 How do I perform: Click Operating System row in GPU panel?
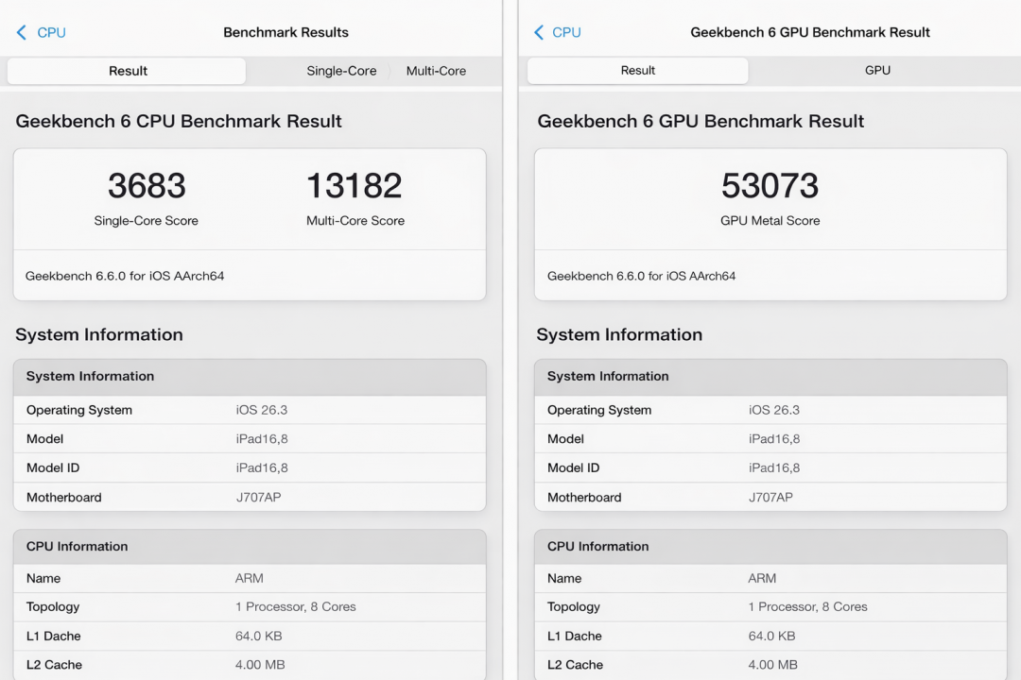[x=770, y=410]
